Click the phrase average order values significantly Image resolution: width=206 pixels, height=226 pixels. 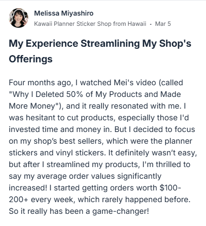(99, 176)
